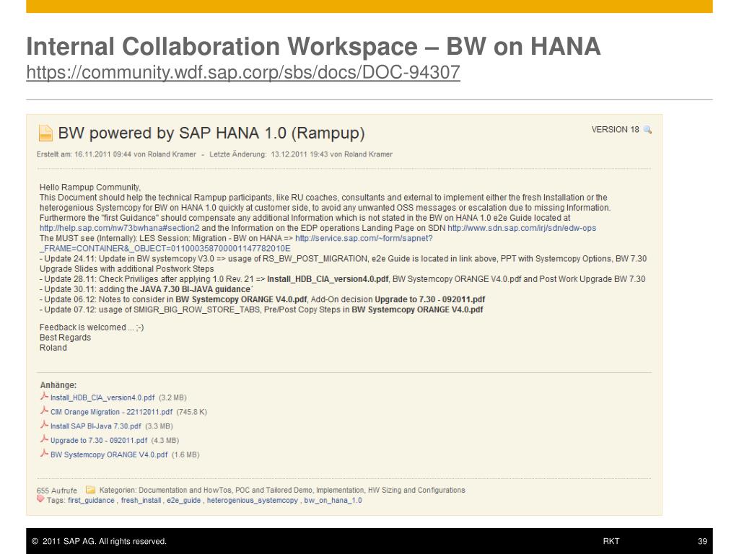Click the Anhänge heading

[58, 385]
